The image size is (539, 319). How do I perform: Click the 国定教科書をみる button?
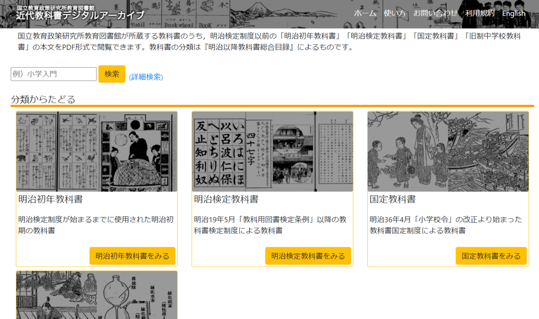click(491, 256)
